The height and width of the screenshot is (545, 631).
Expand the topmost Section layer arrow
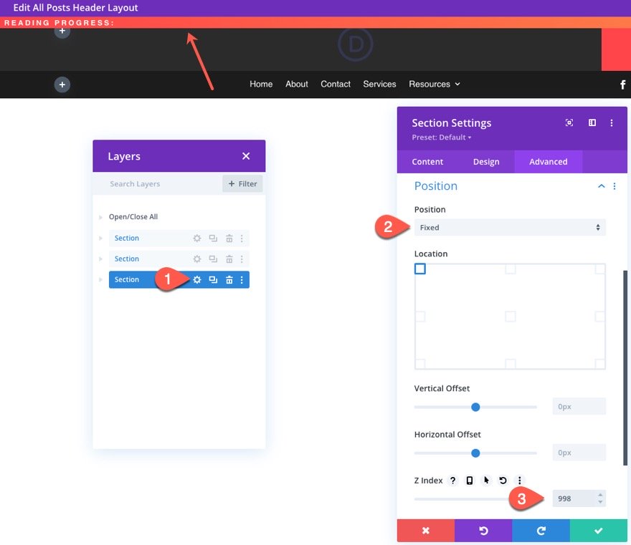(100, 238)
